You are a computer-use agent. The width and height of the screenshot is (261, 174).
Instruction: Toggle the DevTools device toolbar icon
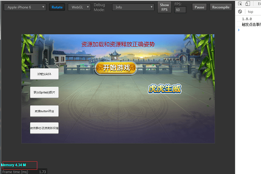[x=248, y=4]
